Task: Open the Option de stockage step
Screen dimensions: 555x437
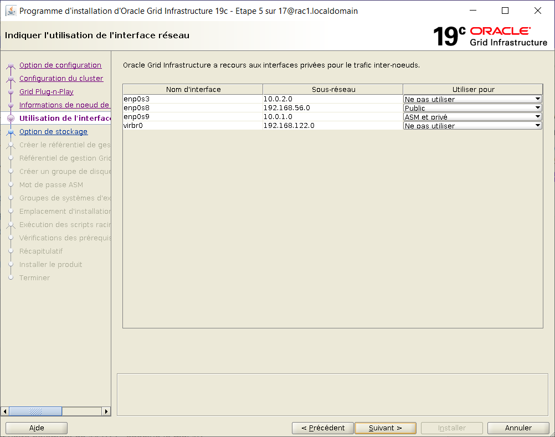Action: tap(53, 132)
